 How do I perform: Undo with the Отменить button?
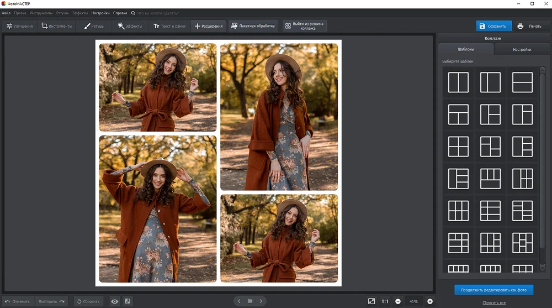(17, 301)
